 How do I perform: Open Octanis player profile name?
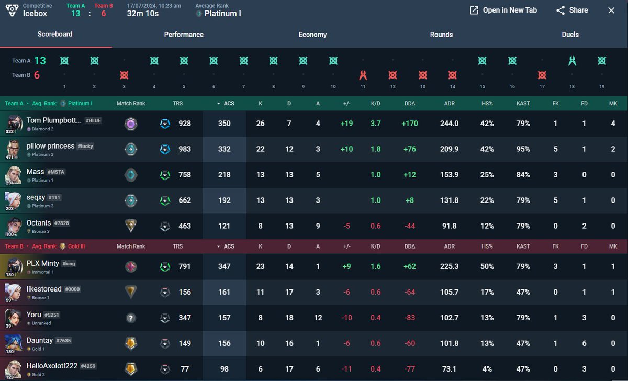pos(39,222)
